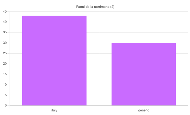
Task: Click the top edge of the generic bar
Action: 144,43
